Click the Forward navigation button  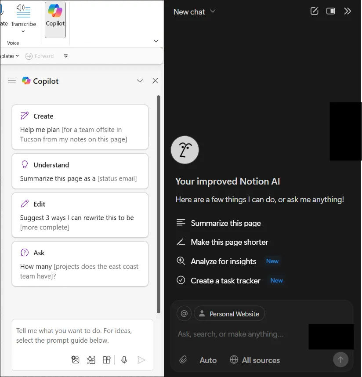pos(40,56)
